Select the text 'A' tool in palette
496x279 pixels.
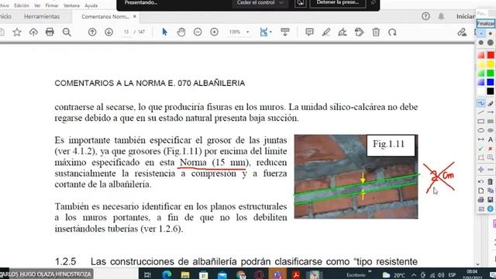[491, 139]
